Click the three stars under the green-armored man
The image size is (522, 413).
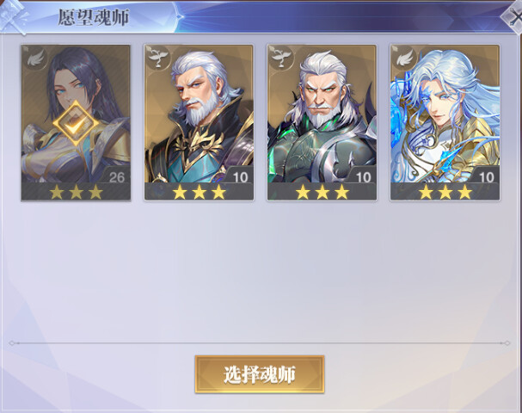click(322, 192)
